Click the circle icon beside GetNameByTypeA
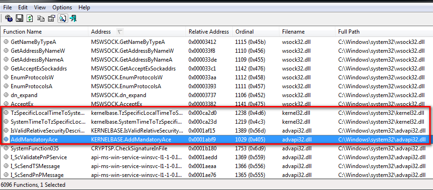 coord(6,42)
